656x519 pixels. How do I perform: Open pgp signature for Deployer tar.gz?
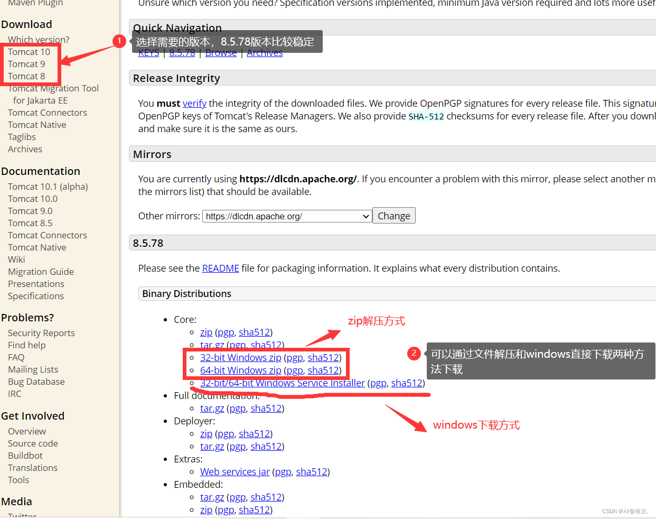(238, 447)
